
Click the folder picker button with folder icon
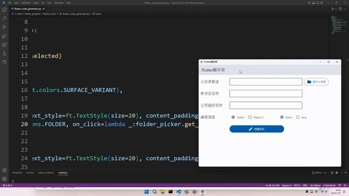point(316,82)
